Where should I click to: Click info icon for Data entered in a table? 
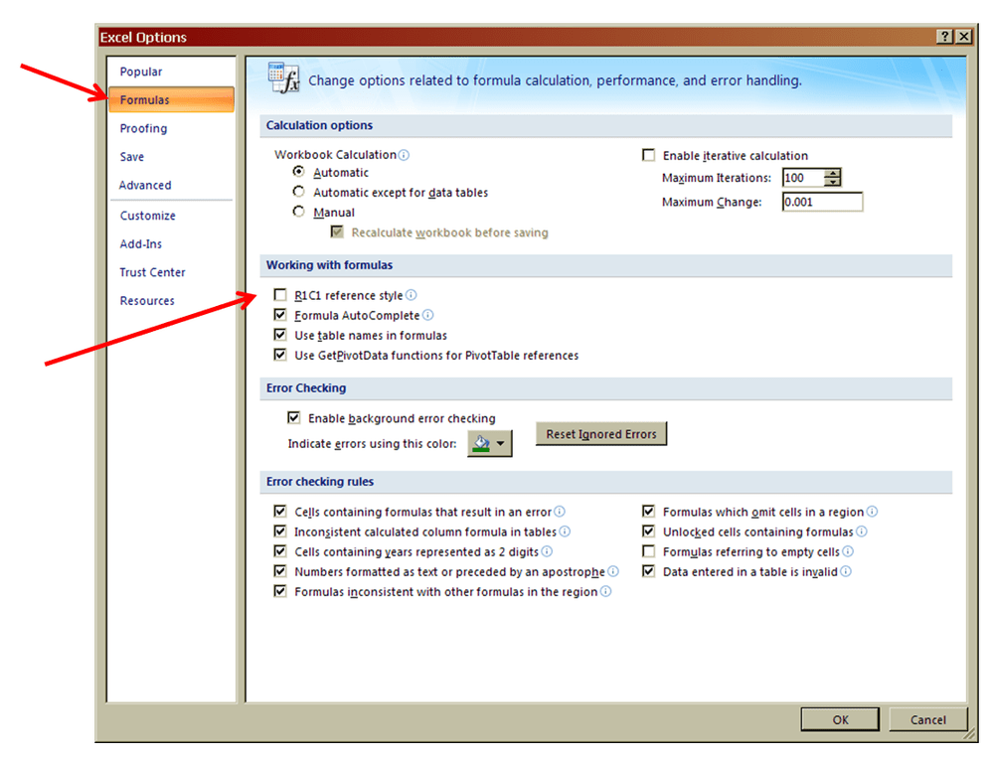pos(846,571)
